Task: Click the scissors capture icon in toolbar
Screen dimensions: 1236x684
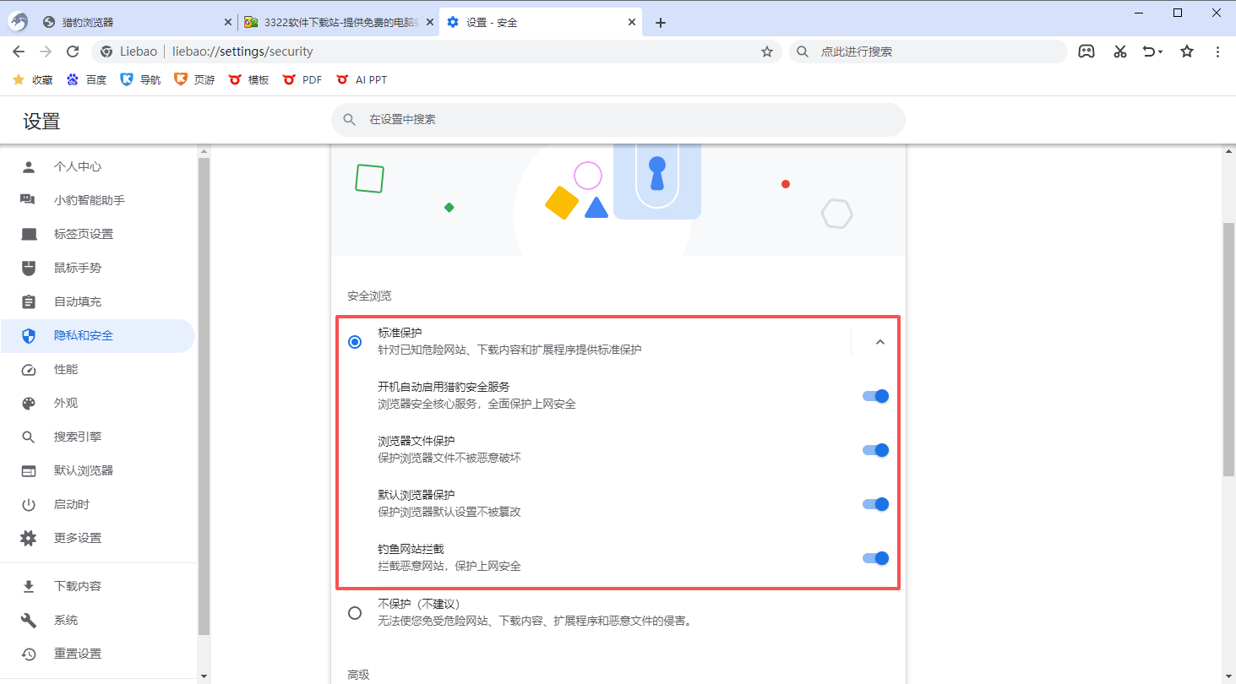Action: coord(1119,52)
